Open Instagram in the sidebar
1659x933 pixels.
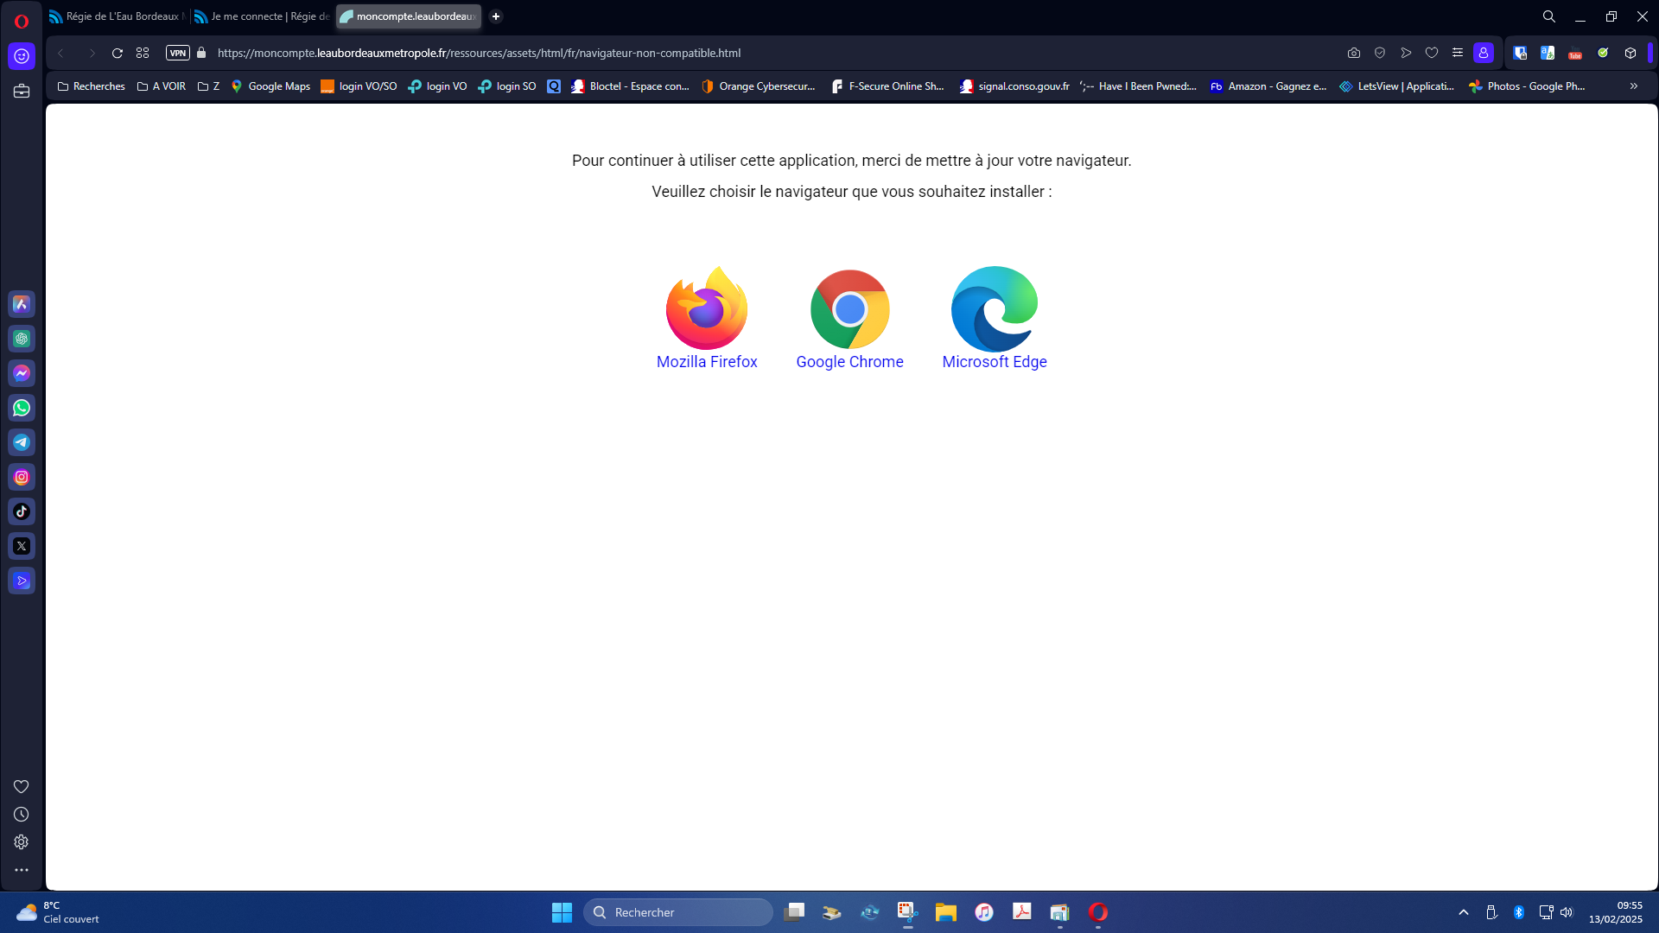click(22, 477)
